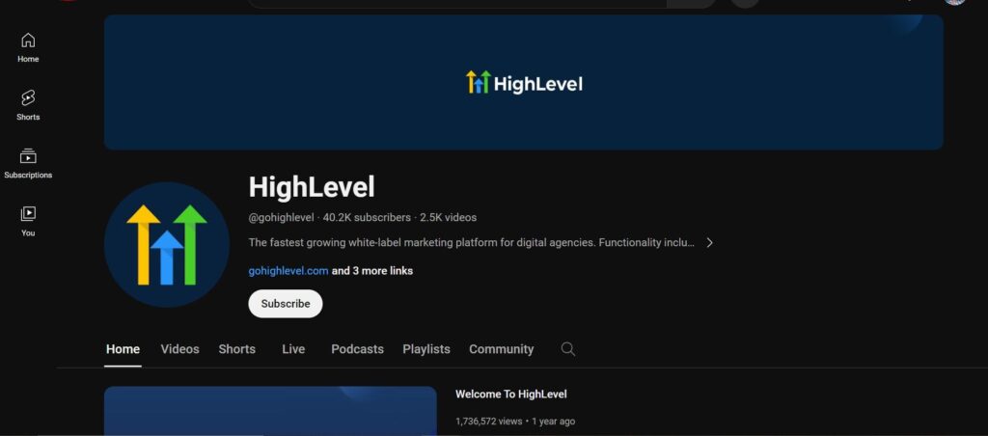The width and height of the screenshot is (988, 436).
Task: Open the Podcasts tab
Action: (357, 349)
